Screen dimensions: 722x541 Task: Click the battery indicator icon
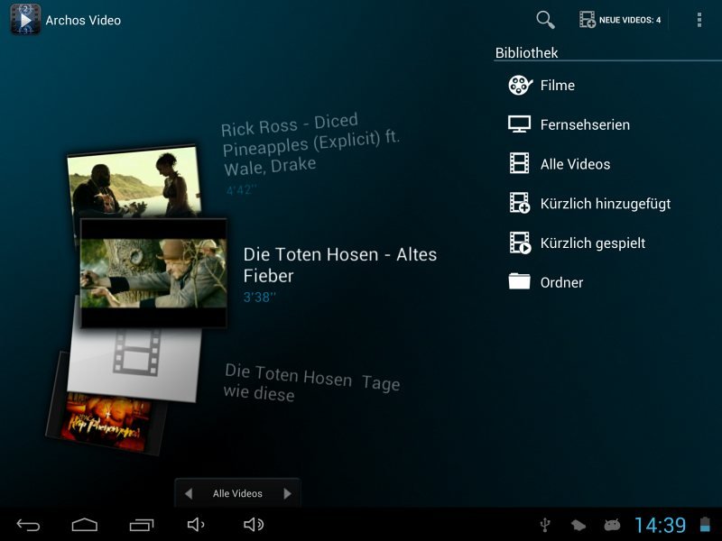pos(705,525)
